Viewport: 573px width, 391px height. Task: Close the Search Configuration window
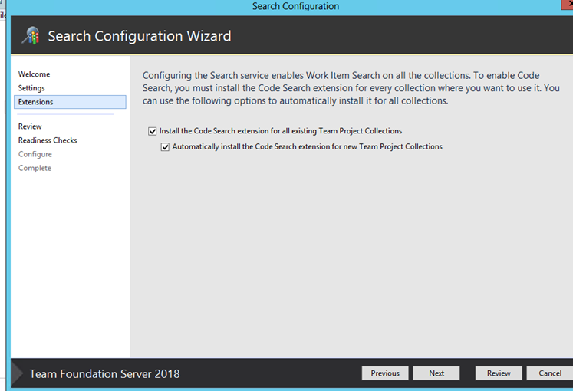(568, 5)
